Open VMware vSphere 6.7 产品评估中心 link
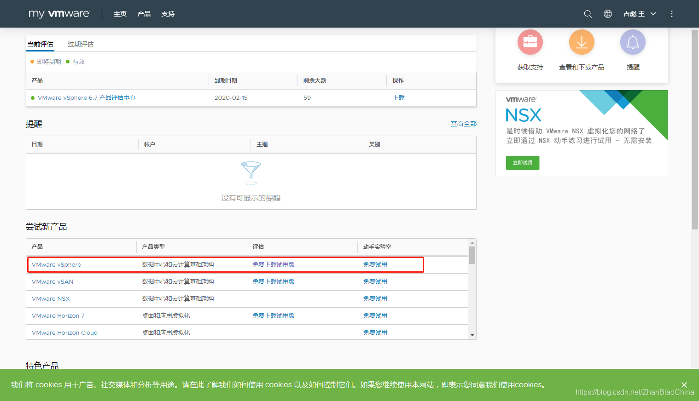 (87, 97)
